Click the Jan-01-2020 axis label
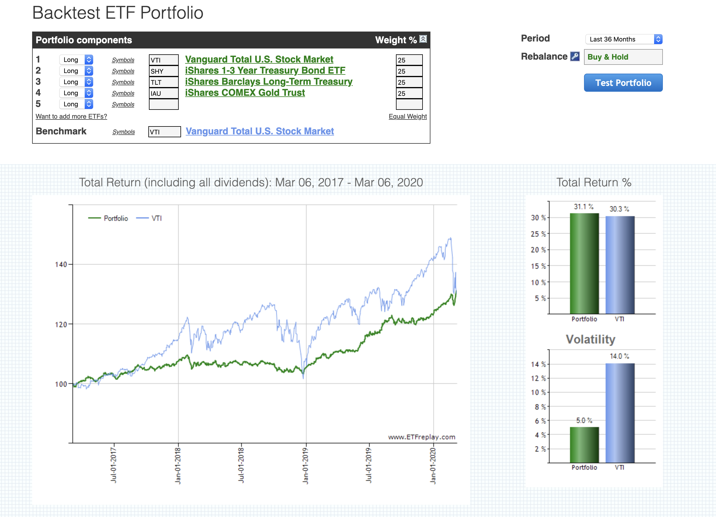Image resolution: width=716 pixels, height=517 pixels. pyautogui.click(x=433, y=466)
